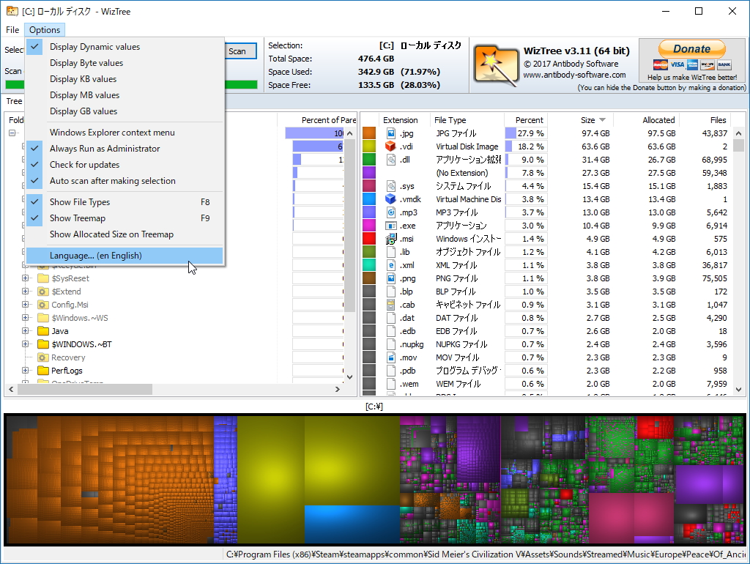
Task: Collapse the root tree node
Action: click(12, 133)
